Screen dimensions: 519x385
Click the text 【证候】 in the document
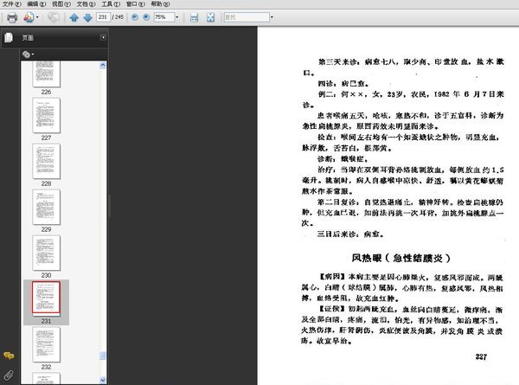pyautogui.click(x=332, y=309)
